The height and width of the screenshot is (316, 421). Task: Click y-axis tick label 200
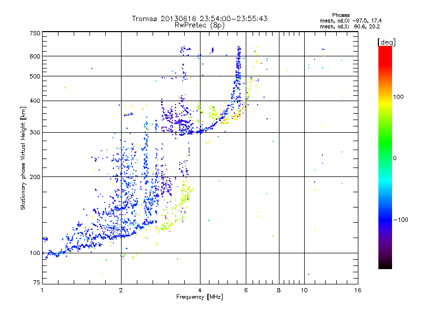click(x=35, y=177)
